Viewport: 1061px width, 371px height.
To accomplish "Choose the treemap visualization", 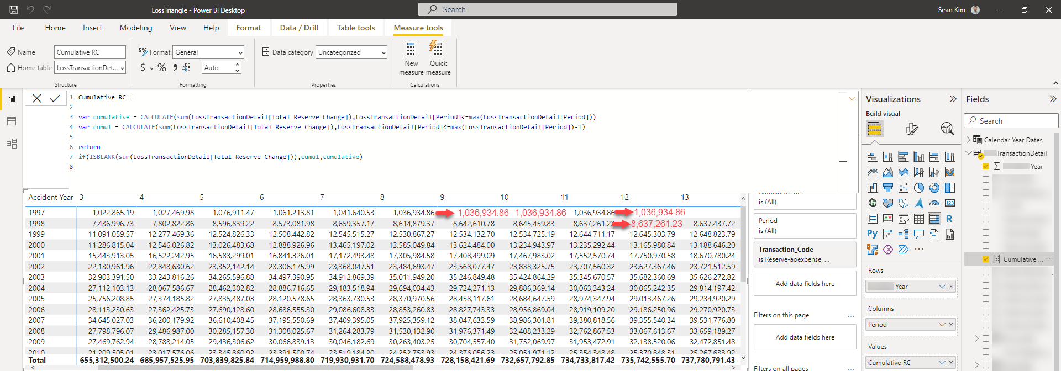I will (950, 188).
